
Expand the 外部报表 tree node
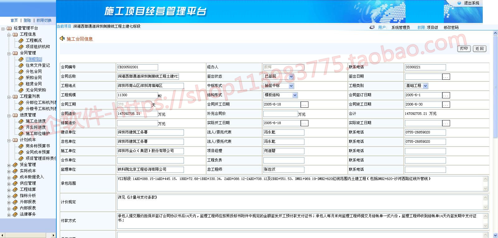9,203
